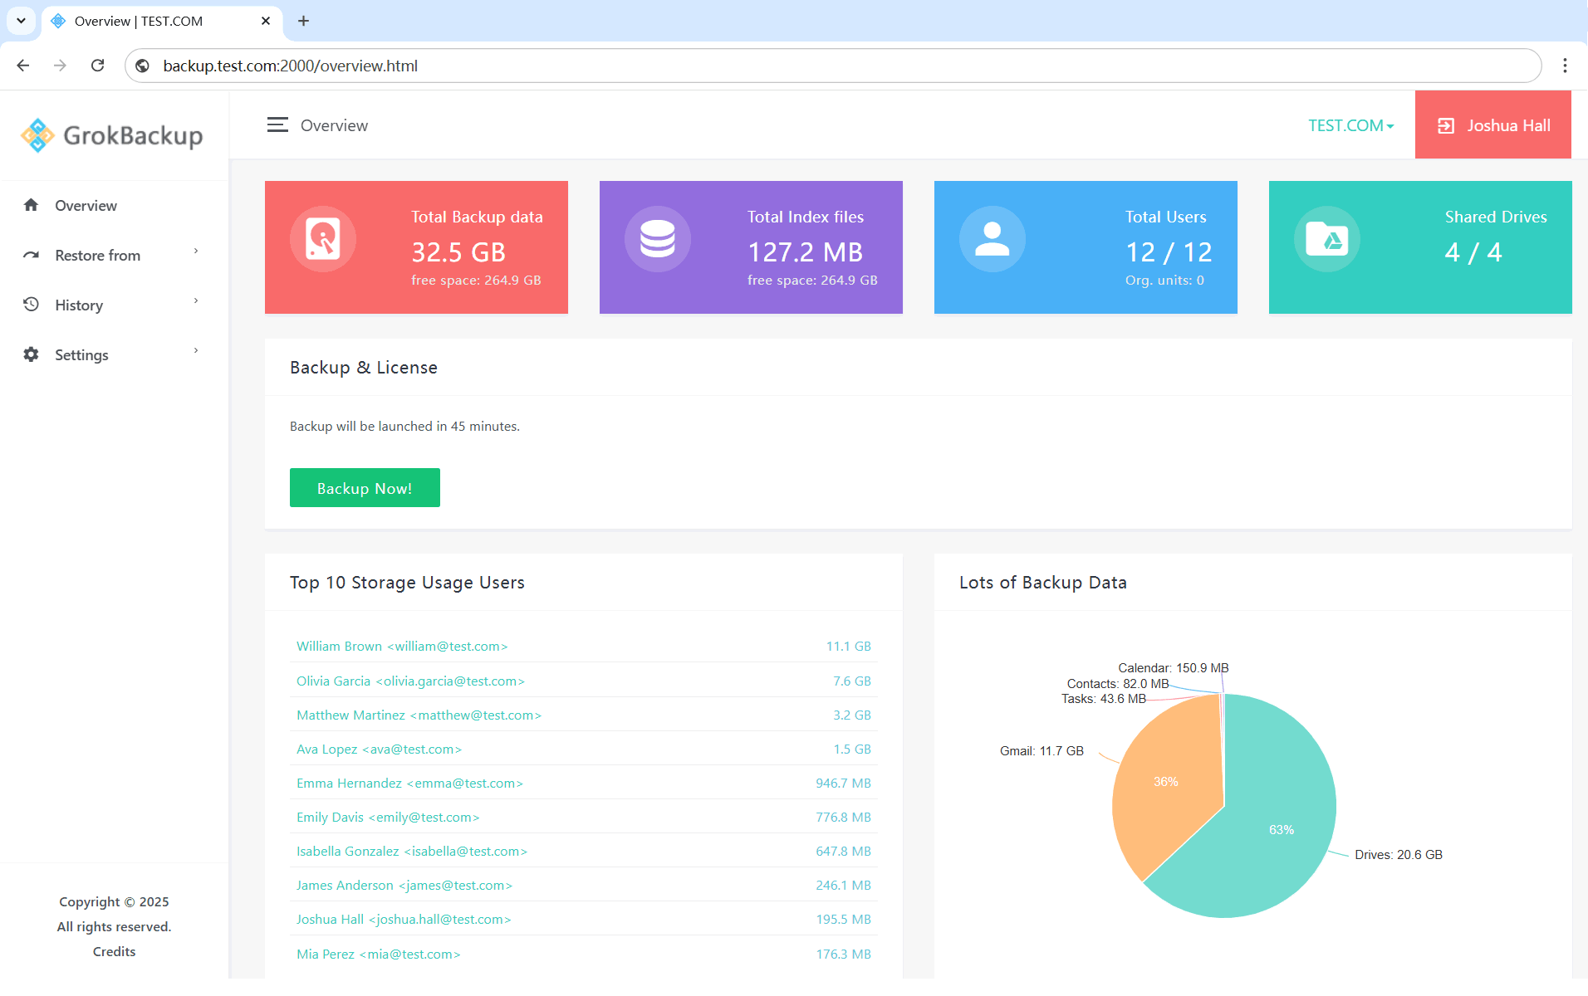Click the Restore from arrow icon

point(31,255)
